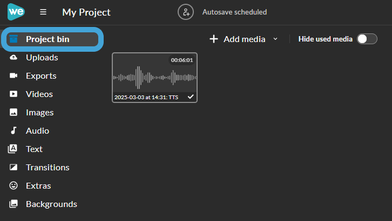Click the Backgrounds icon

pyautogui.click(x=13, y=204)
